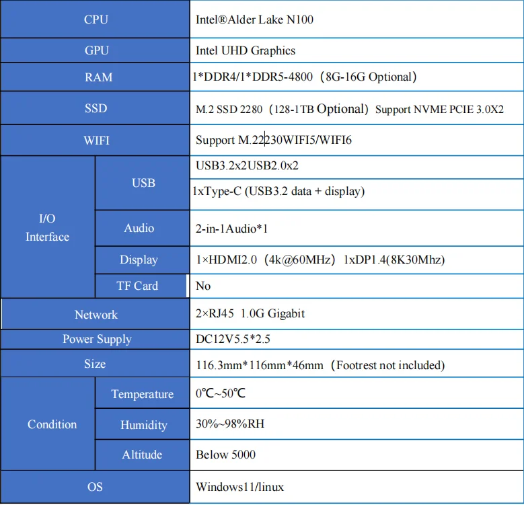
Task: Click the "No" value for TF Card
Action: pos(203,286)
